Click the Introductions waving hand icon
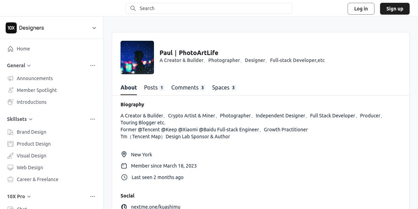 point(10,102)
